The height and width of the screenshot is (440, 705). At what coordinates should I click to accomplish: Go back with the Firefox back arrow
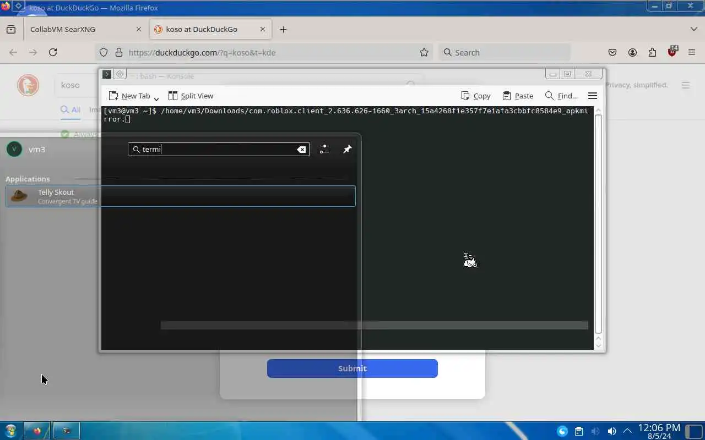[13, 52]
